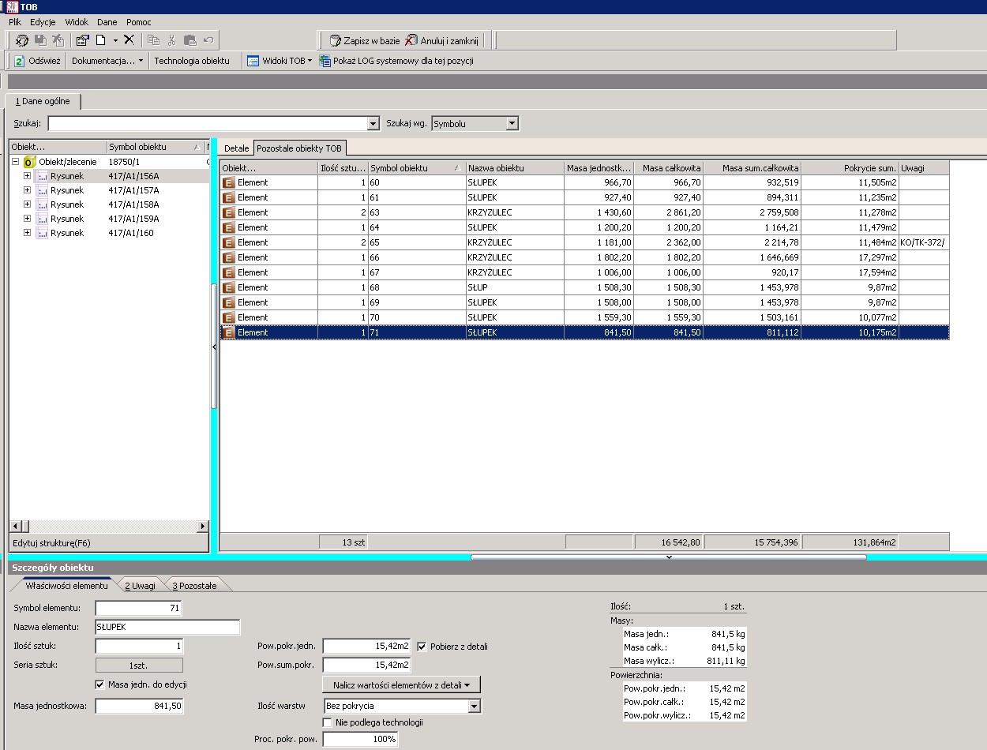Click the element icon in row 71
The height and width of the screenshot is (750, 987).
[229, 332]
